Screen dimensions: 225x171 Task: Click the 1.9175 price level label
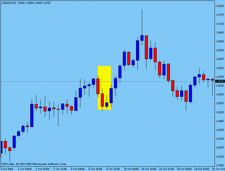[x=220, y=15]
